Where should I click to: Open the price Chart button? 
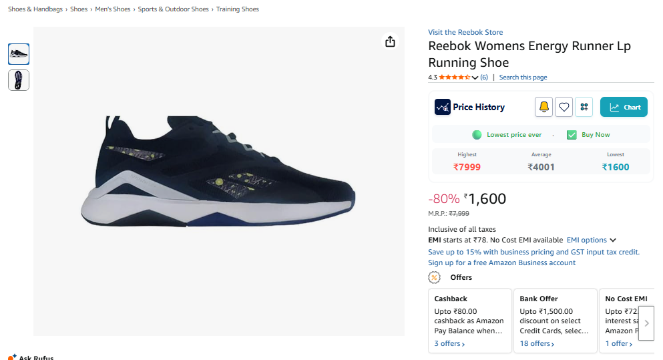tap(624, 107)
